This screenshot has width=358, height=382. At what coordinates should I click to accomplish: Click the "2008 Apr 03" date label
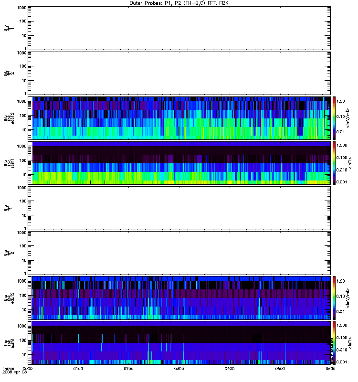pyautogui.click(x=15, y=372)
